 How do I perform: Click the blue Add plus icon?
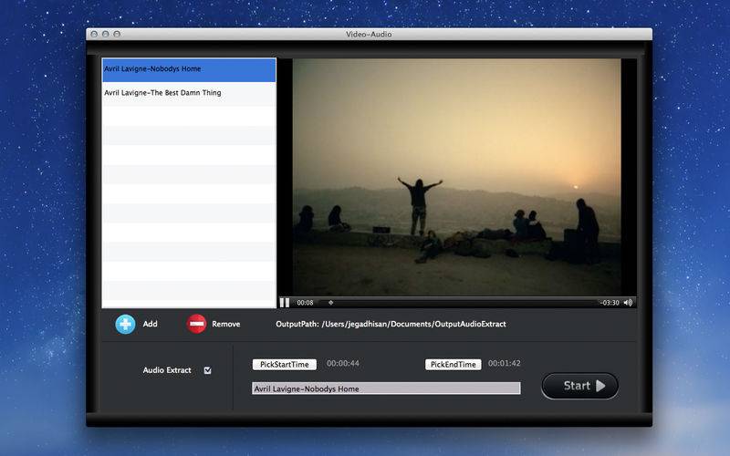coord(125,325)
